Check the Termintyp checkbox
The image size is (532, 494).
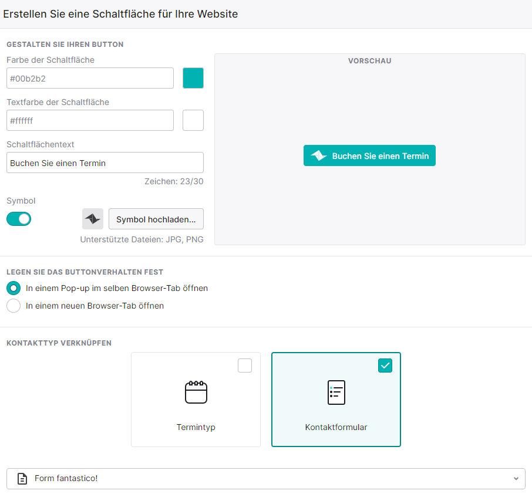[x=245, y=366]
